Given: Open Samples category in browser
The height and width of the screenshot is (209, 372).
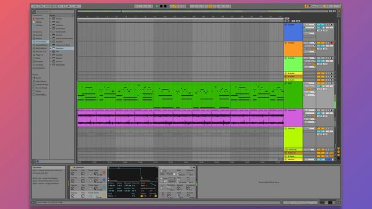Looking at the screenshot, I should pos(39,62).
